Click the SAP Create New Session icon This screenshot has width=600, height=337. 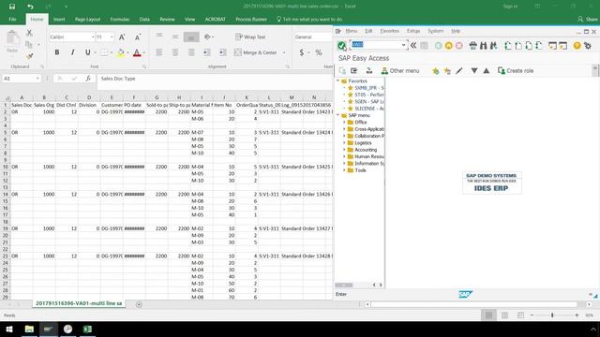point(552,46)
